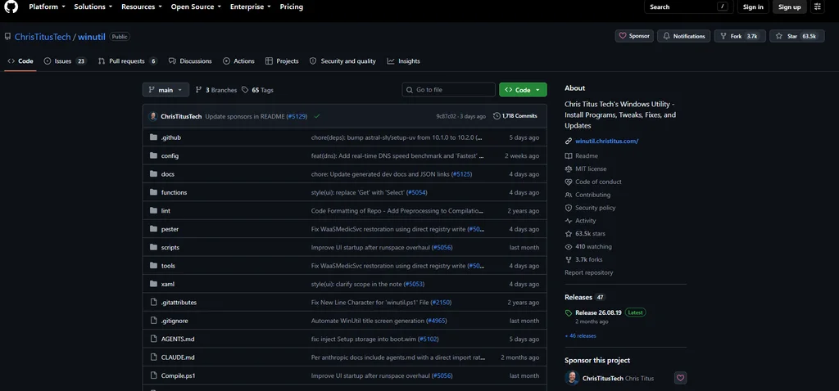
Task: Open the + 46 releases link
Action: tap(581, 336)
